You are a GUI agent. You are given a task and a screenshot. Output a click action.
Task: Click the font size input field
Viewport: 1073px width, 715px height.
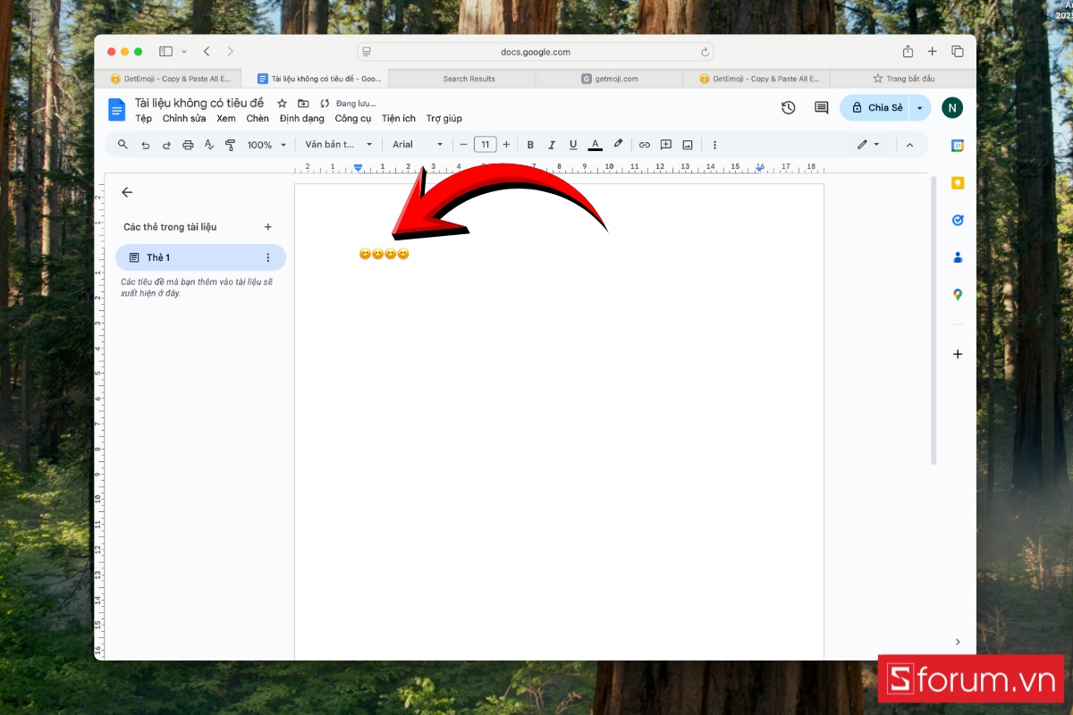(x=485, y=144)
